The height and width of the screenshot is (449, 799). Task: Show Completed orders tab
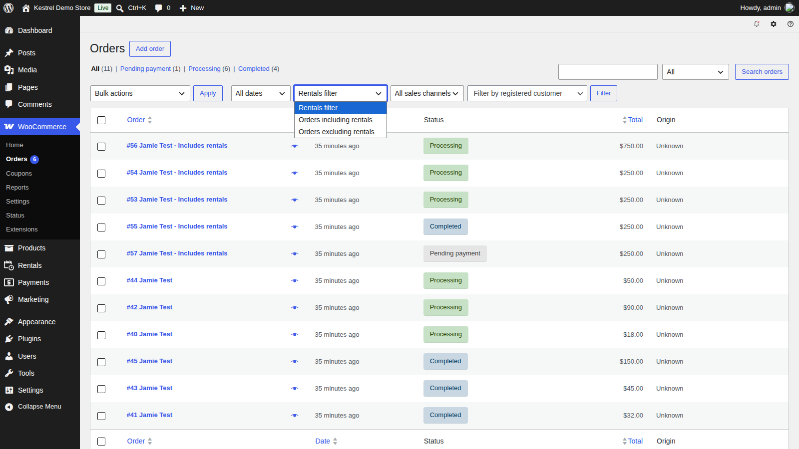[254, 69]
